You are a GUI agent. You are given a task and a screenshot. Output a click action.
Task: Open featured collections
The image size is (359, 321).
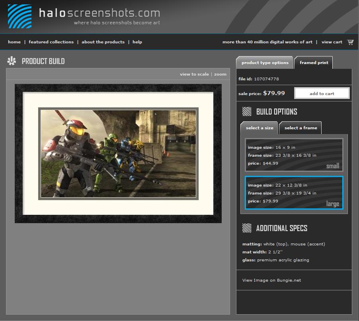[51, 42]
